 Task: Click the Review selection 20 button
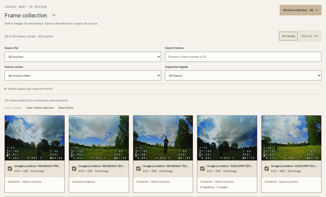point(300,10)
